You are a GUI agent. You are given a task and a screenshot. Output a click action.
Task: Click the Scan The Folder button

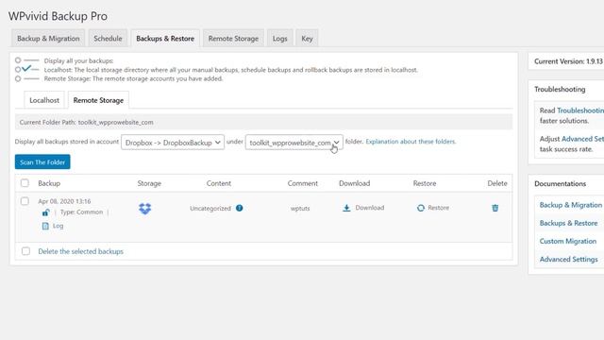(42, 161)
